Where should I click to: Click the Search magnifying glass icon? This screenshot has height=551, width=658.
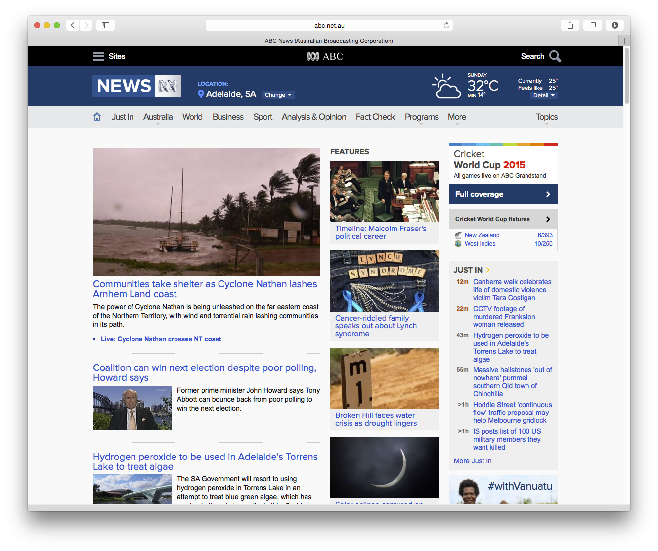click(555, 56)
